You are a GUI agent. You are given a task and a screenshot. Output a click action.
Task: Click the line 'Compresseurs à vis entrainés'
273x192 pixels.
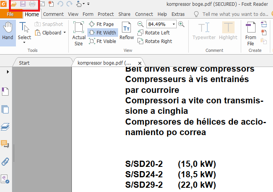point(187,79)
